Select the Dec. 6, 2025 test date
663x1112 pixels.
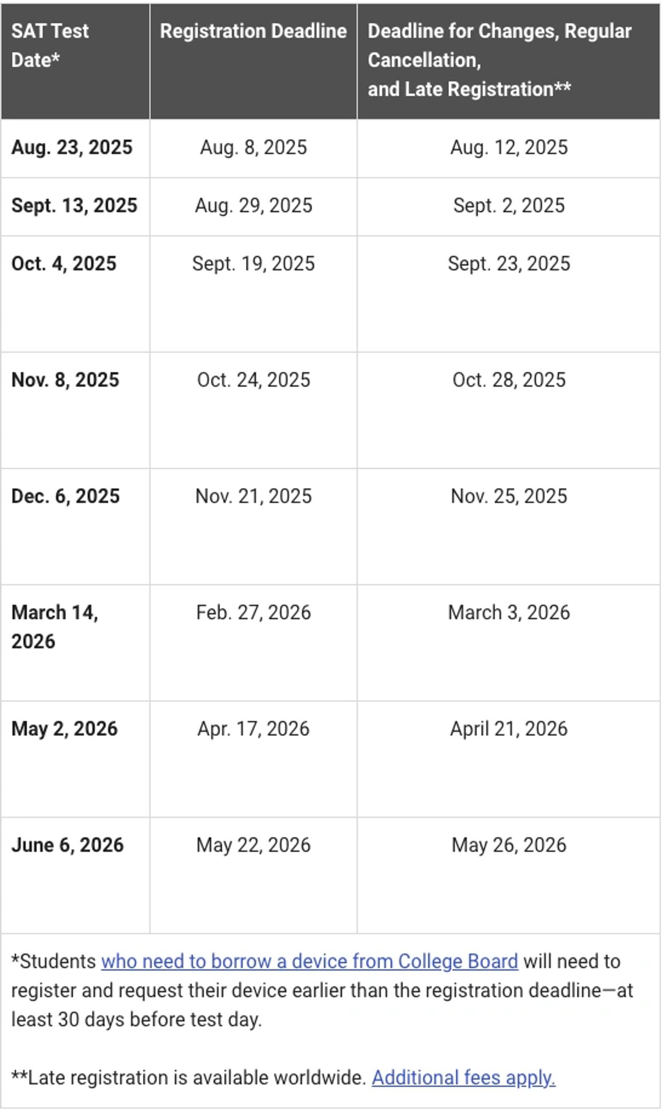tap(65, 496)
